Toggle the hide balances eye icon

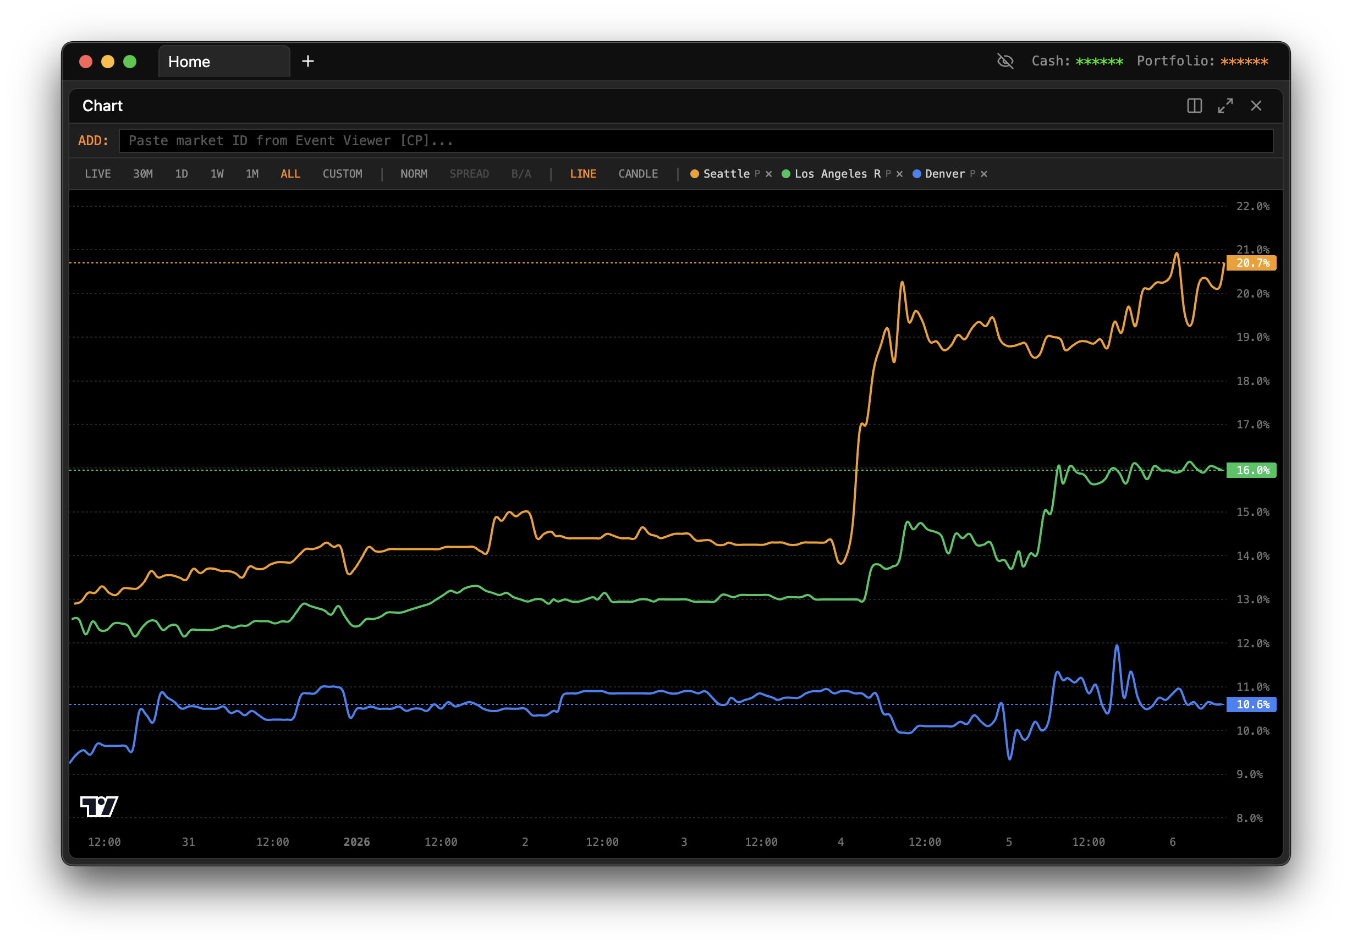pos(1005,61)
